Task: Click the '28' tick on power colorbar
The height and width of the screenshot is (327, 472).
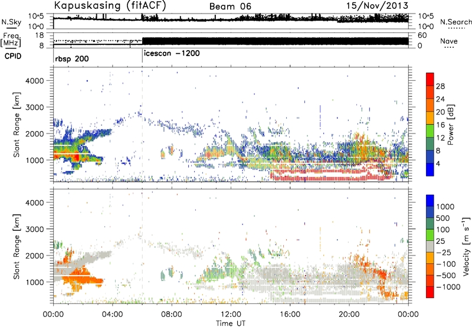Action: [x=440, y=86]
